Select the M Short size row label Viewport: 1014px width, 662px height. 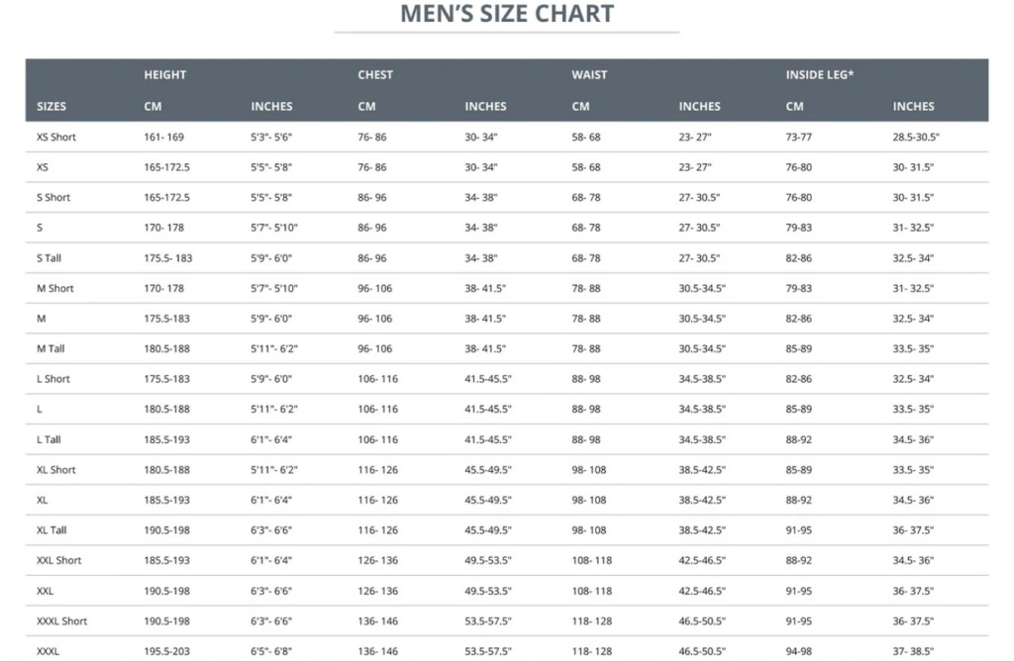tap(55, 288)
